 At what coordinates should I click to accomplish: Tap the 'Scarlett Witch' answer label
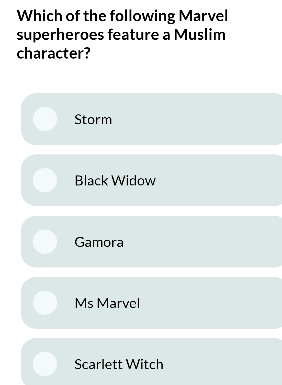[x=119, y=364]
